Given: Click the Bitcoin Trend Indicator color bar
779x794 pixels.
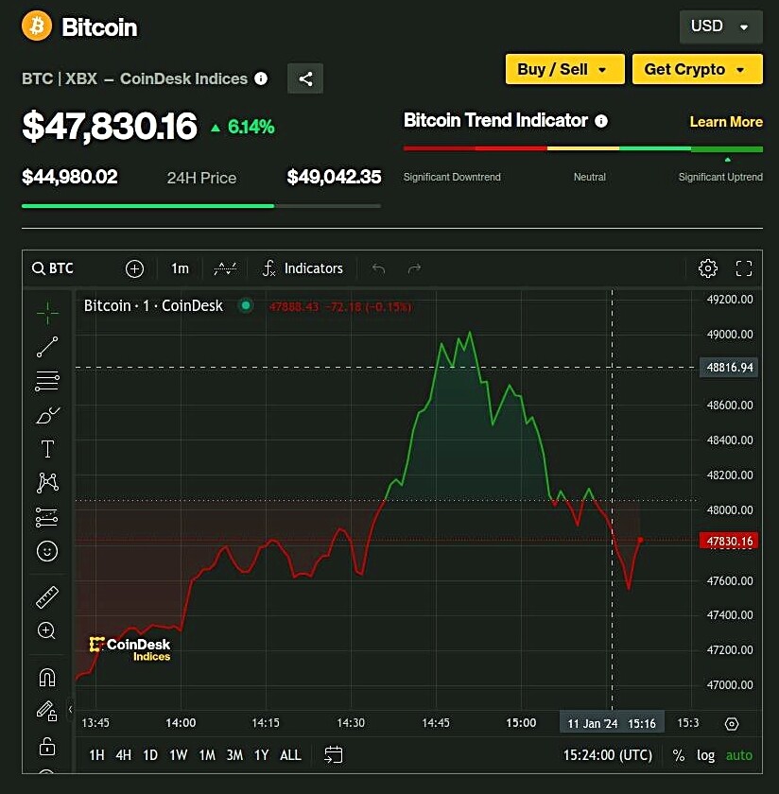Looking at the screenshot, I should click(x=583, y=149).
